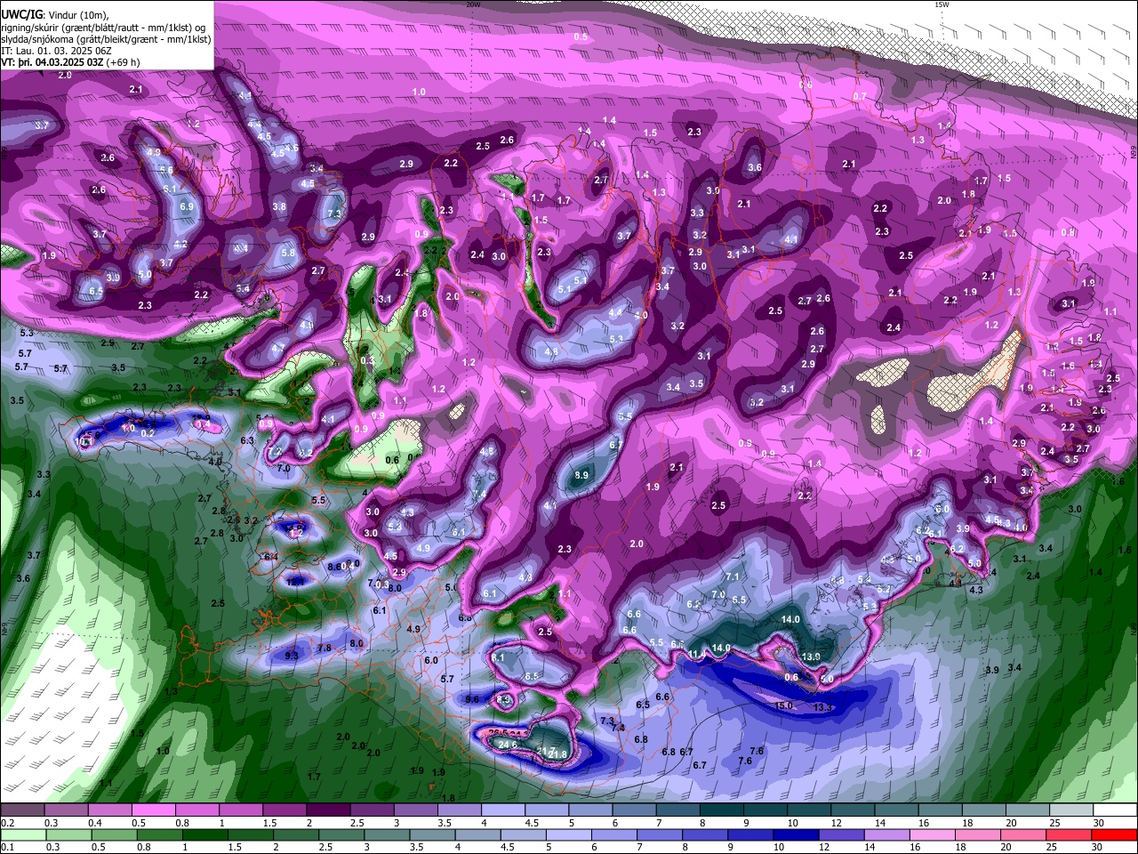Click the 24.6 precipitation value
The width and height of the screenshot is (1138, 854).
(x=508, y=745)
